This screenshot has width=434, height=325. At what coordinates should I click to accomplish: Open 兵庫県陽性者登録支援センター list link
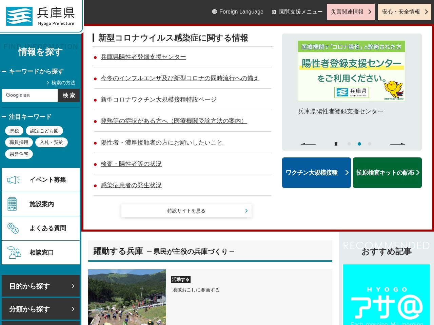point(143,57)
